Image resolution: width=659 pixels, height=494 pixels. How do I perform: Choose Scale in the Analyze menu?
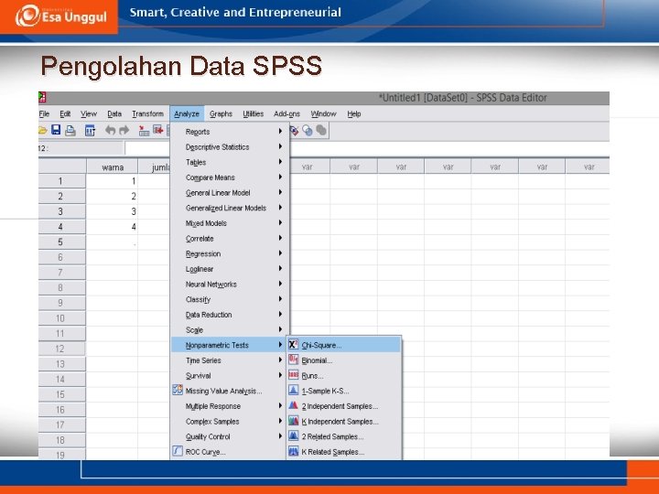point(229,329)
